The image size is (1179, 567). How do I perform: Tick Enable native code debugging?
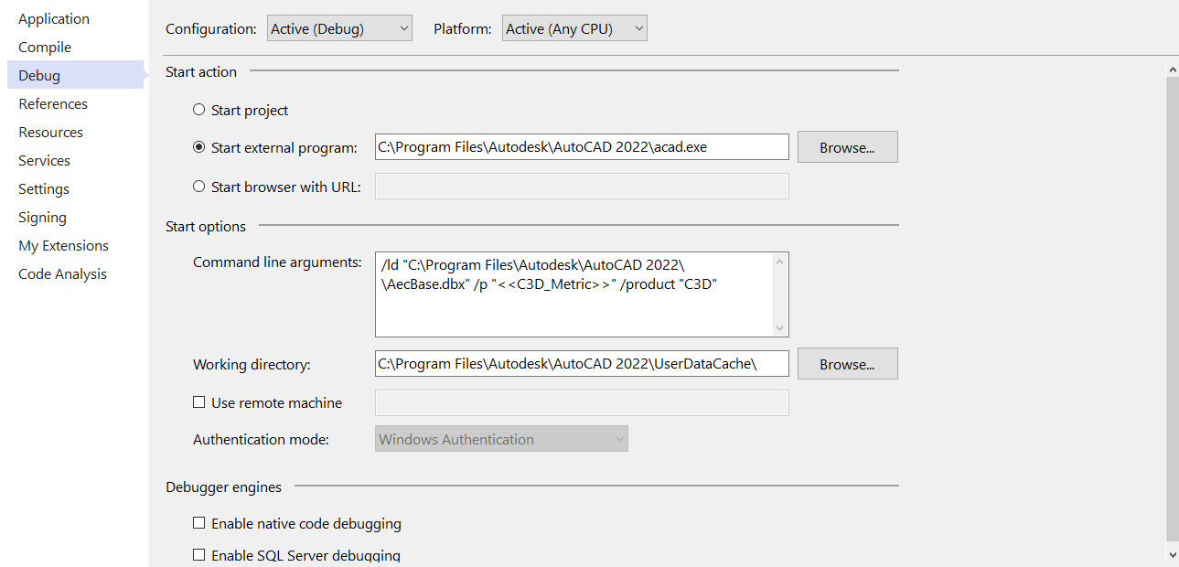coord(199,524)
